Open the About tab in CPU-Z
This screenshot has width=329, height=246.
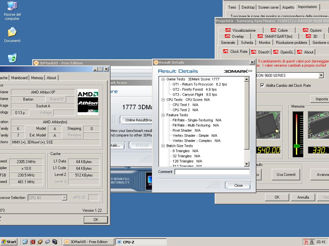51,78
